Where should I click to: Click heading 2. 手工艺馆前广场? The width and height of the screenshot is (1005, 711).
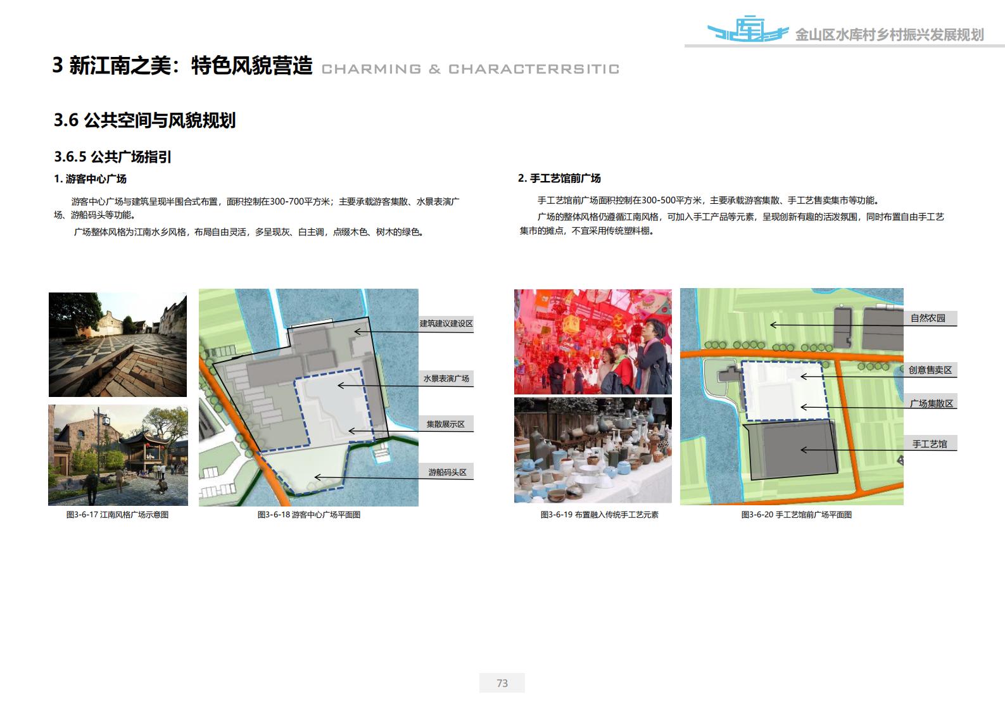coord(559,179)
